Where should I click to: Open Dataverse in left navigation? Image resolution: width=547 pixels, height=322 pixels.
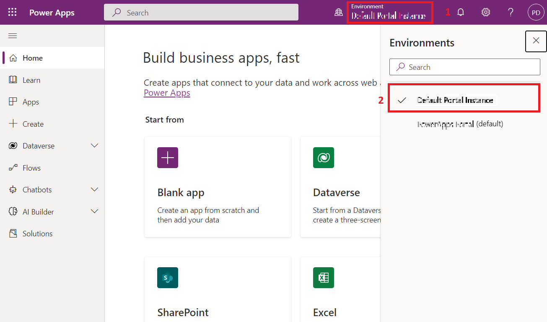pos(52,146)
